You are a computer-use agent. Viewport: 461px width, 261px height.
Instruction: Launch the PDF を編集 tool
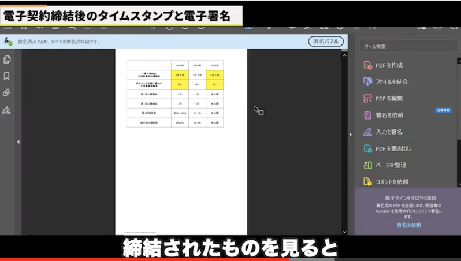tap(389, 98)
